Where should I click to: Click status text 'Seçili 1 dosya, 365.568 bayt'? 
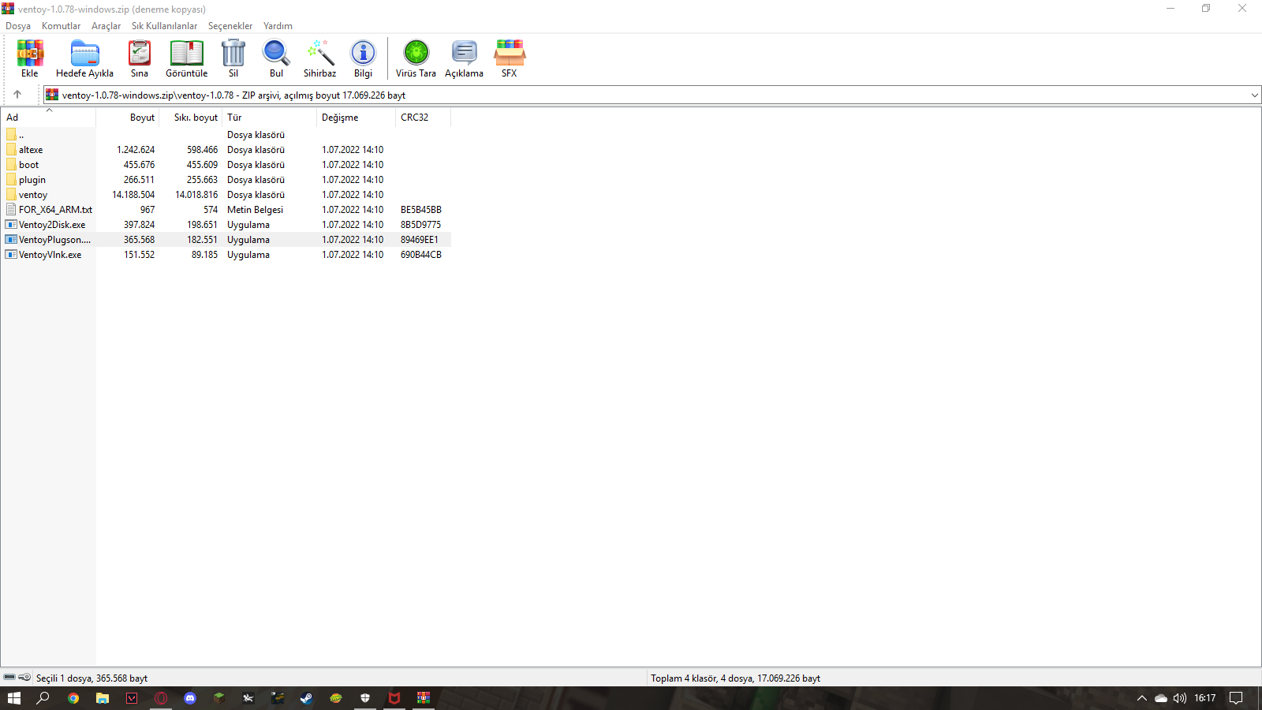click(91, 678)
